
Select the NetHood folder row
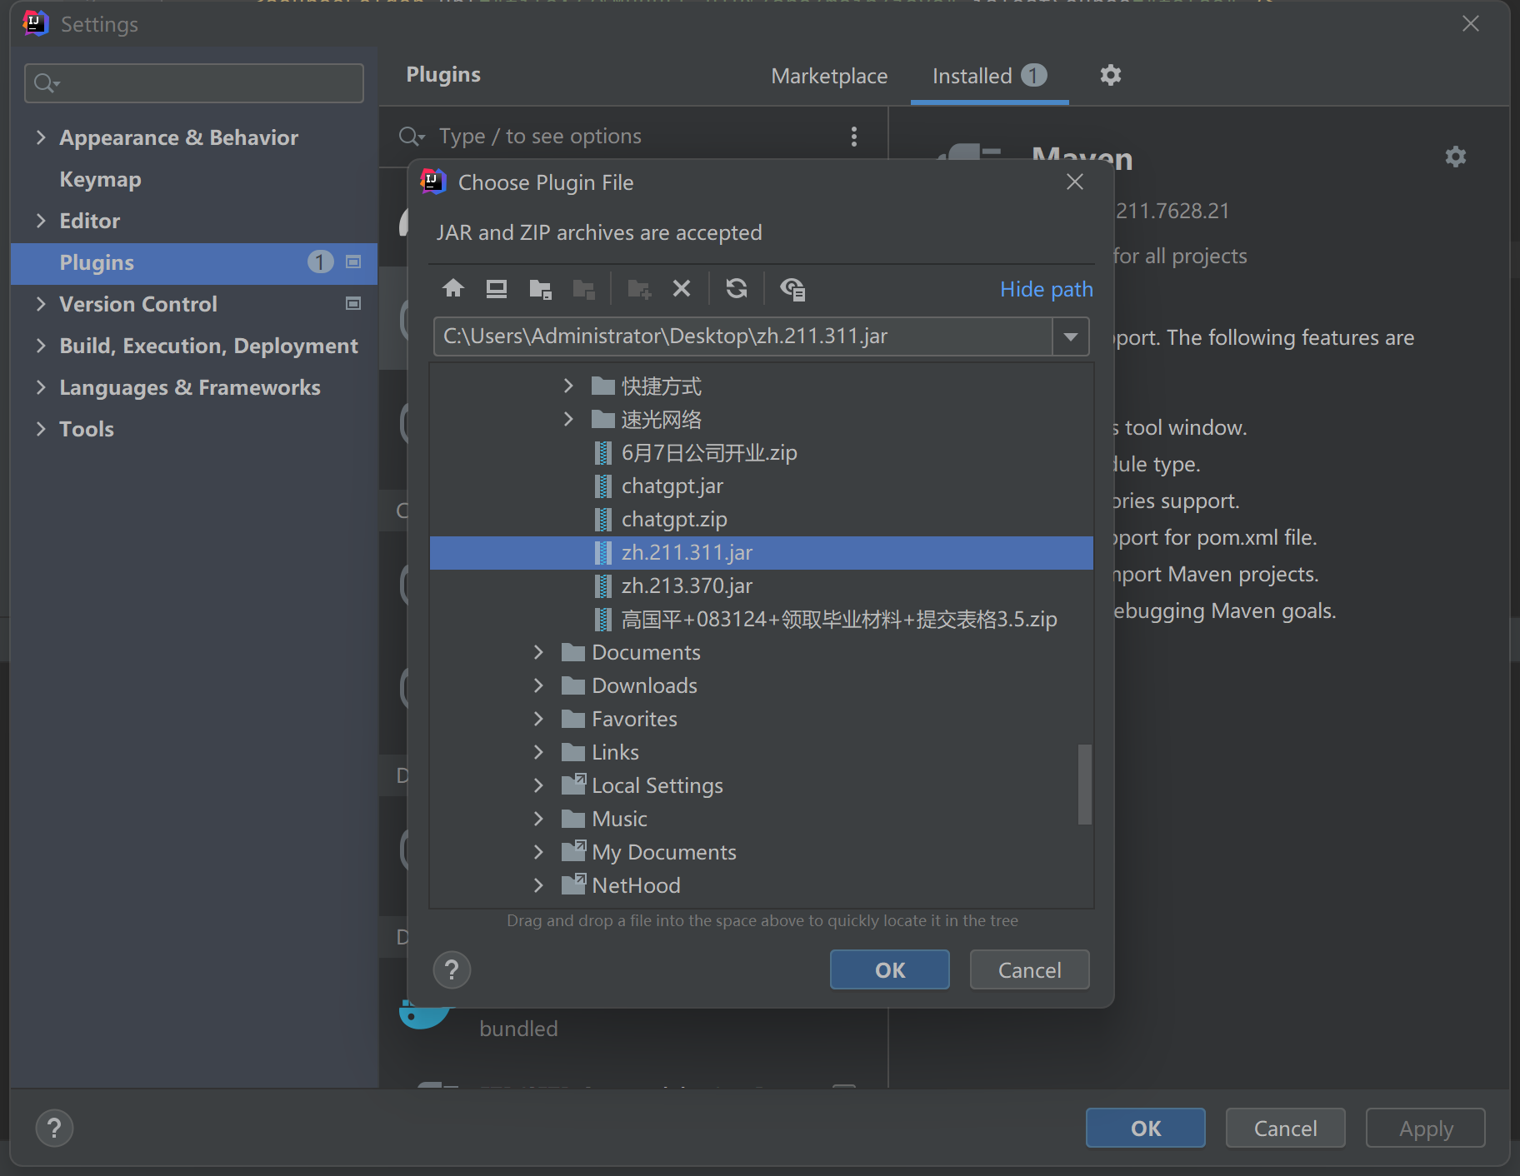point(761,884)
